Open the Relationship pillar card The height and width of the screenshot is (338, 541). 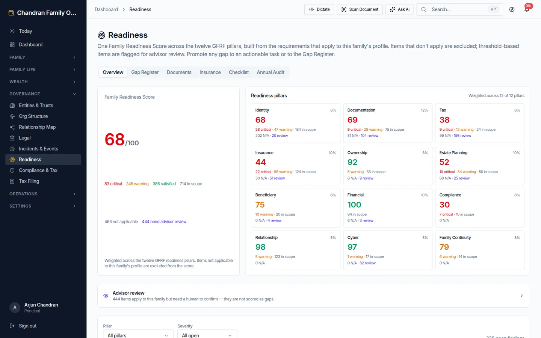[296, 250]
